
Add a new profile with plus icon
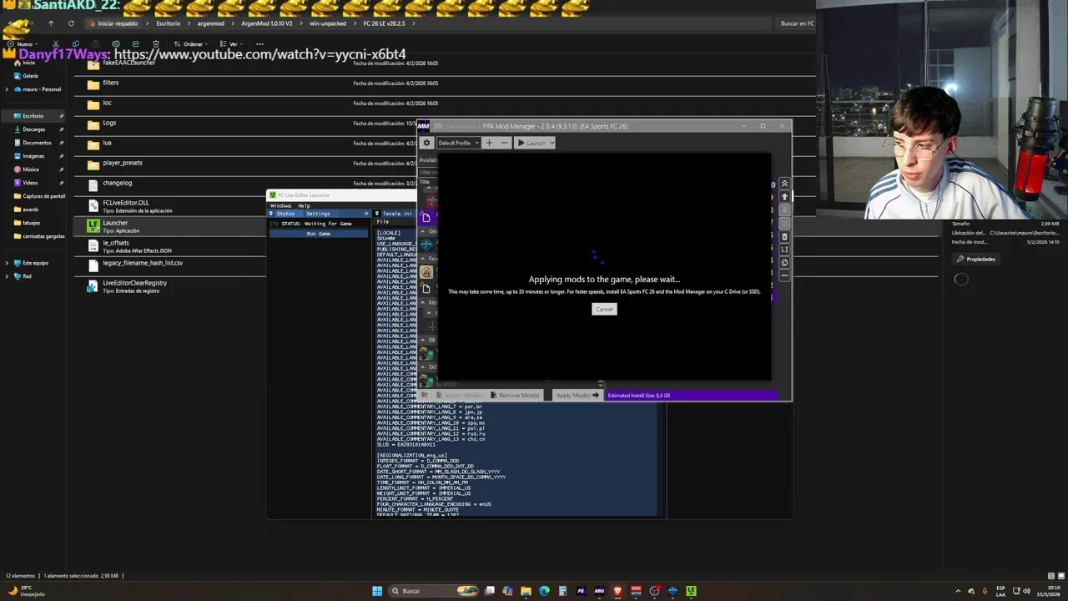(489, 143)
